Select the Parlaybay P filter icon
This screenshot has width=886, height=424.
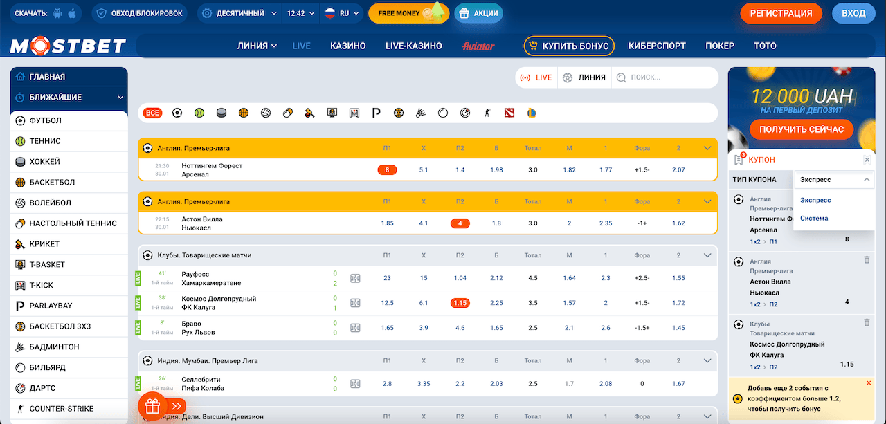tap(377, 113)
